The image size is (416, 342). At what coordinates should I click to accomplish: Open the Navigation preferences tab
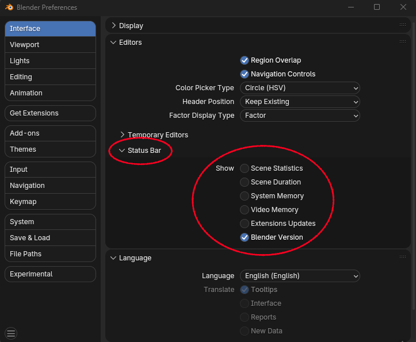pos(50,186)
